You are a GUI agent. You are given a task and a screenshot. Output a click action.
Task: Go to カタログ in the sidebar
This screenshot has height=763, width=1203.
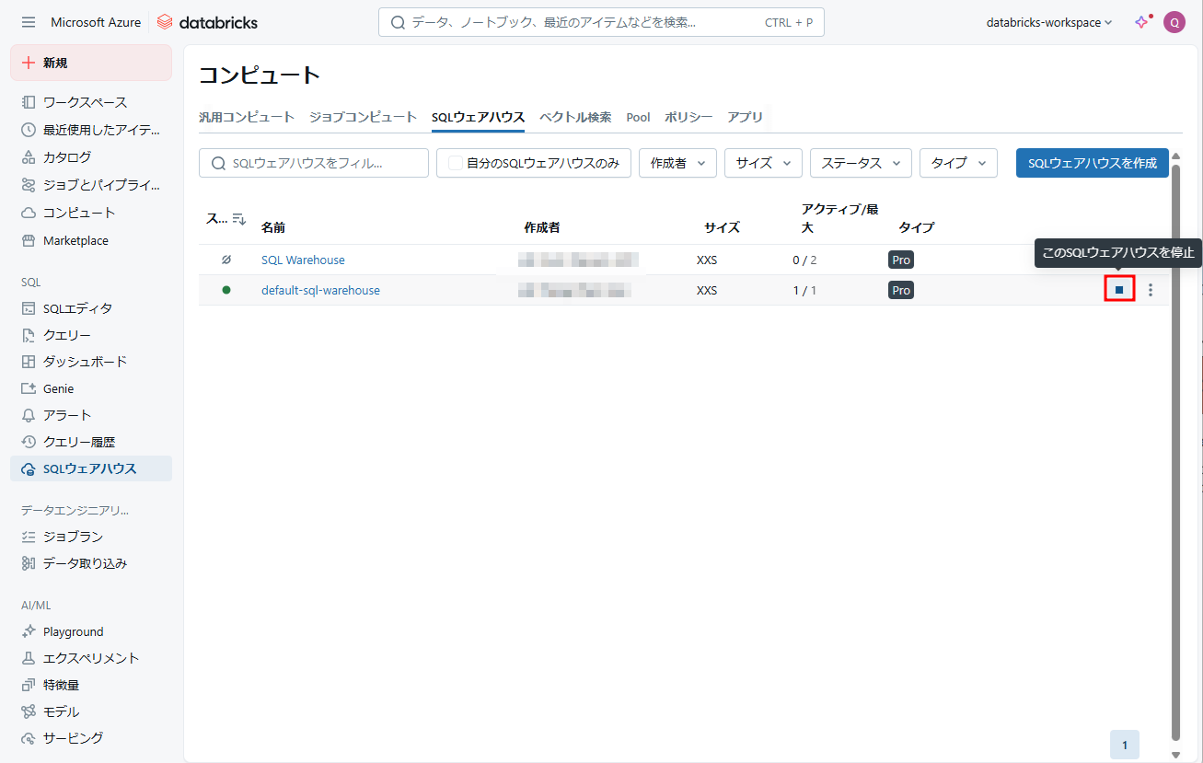(x=67, y=157)
